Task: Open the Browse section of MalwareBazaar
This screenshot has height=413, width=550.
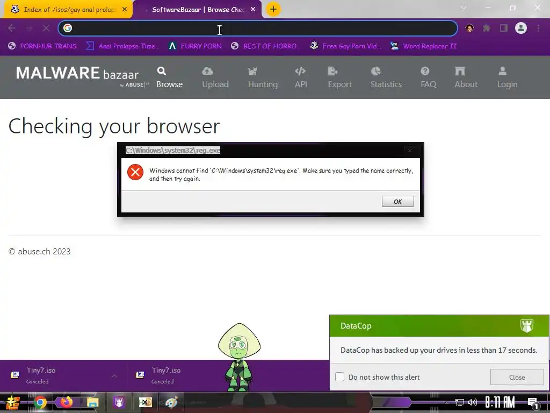Action: coord(169,77)
